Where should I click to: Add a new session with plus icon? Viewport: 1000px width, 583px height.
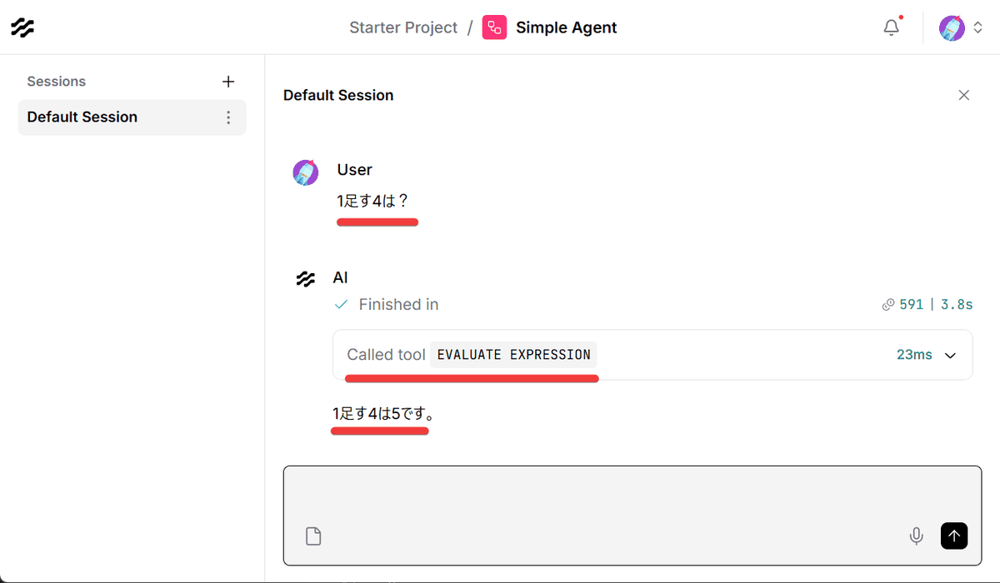pos(228,82)
